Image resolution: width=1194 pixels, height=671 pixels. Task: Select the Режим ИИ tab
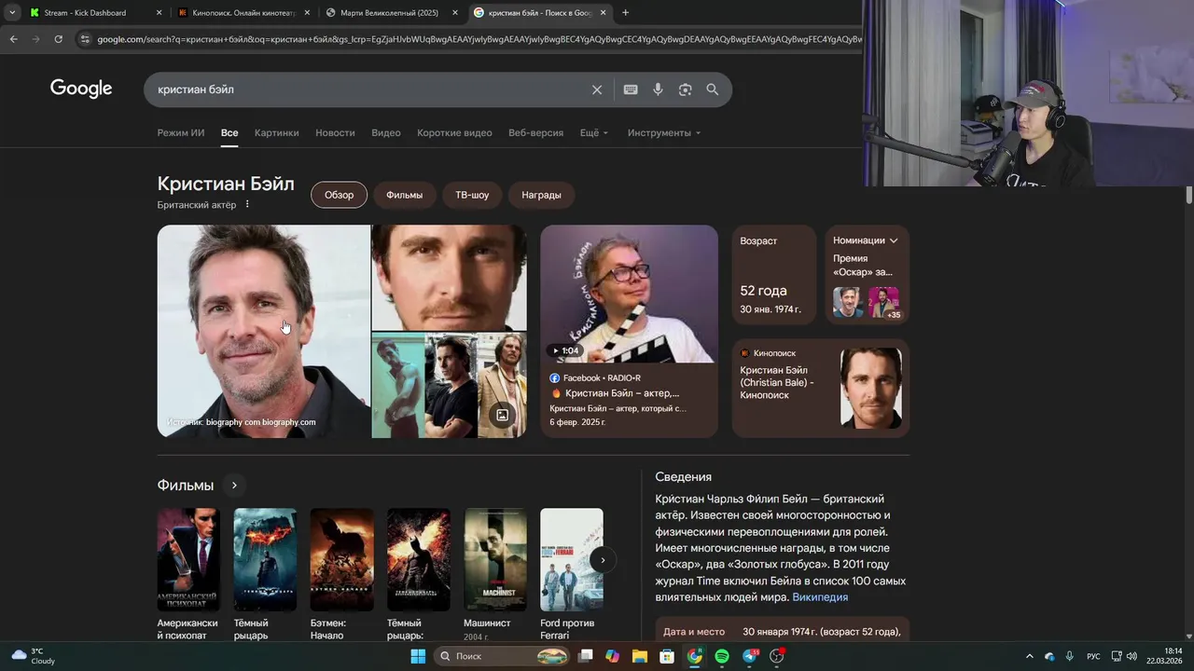coord(181,132)
